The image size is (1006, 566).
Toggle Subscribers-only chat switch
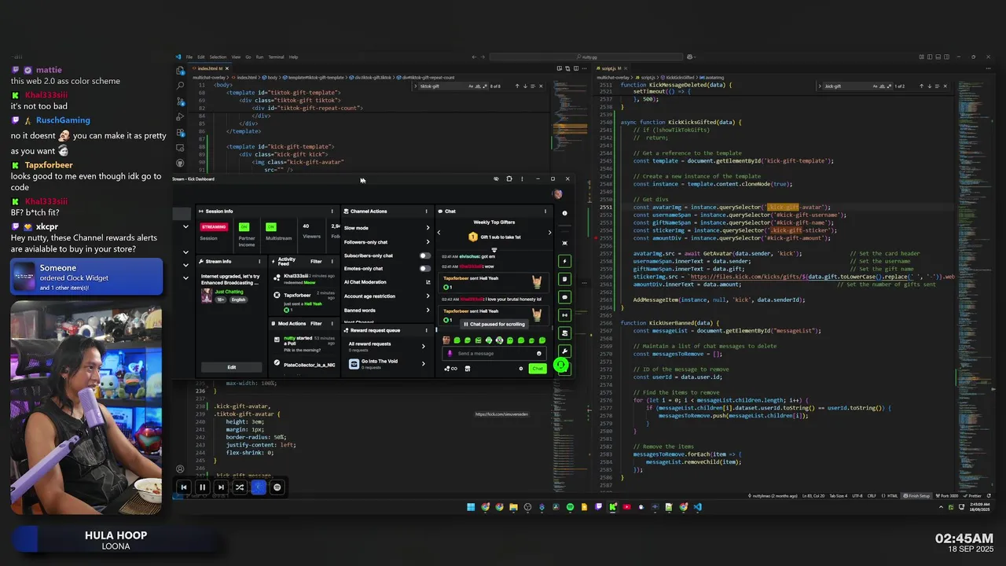pyautogui.click(x=425, y=255)
